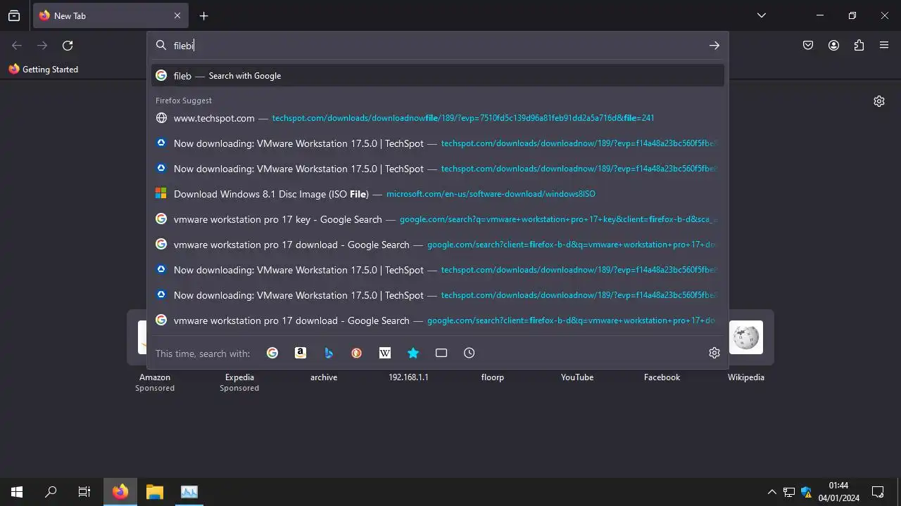Open the www.techspot.com suggestion
901x506 pixels.
coord(438,118)
